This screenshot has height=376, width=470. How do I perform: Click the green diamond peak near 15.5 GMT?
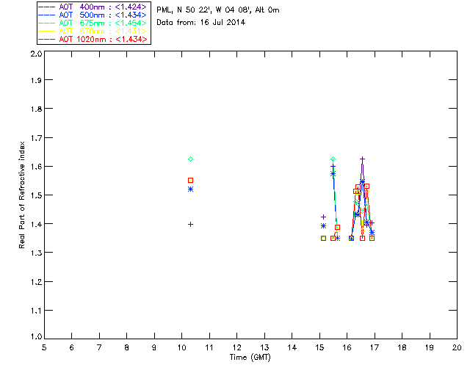[x=333, y=159]
